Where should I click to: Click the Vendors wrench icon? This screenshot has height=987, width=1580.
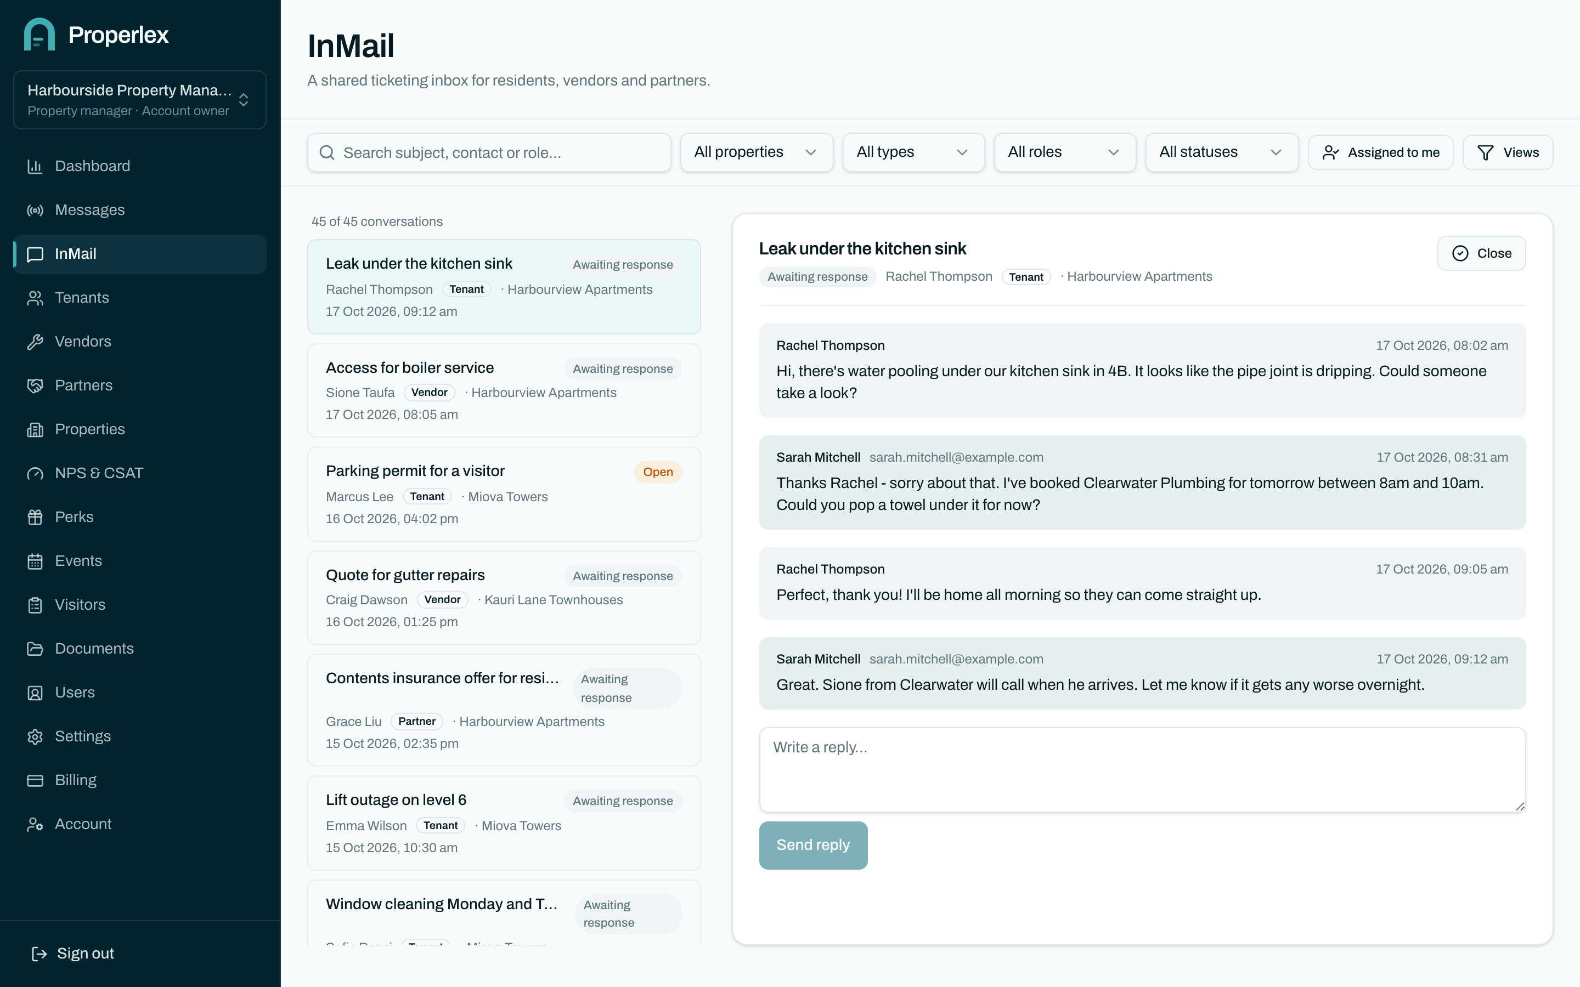click(x=35, y=342)
